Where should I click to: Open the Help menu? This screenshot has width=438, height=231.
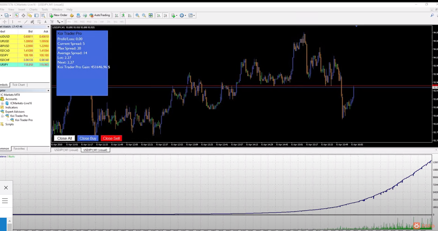pyautogui.click(x=69, y=9)
